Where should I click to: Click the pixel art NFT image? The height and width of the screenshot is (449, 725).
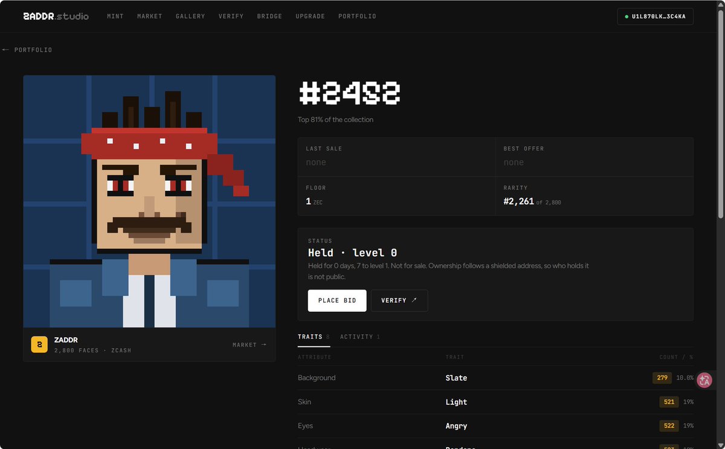tap(149, 201)
